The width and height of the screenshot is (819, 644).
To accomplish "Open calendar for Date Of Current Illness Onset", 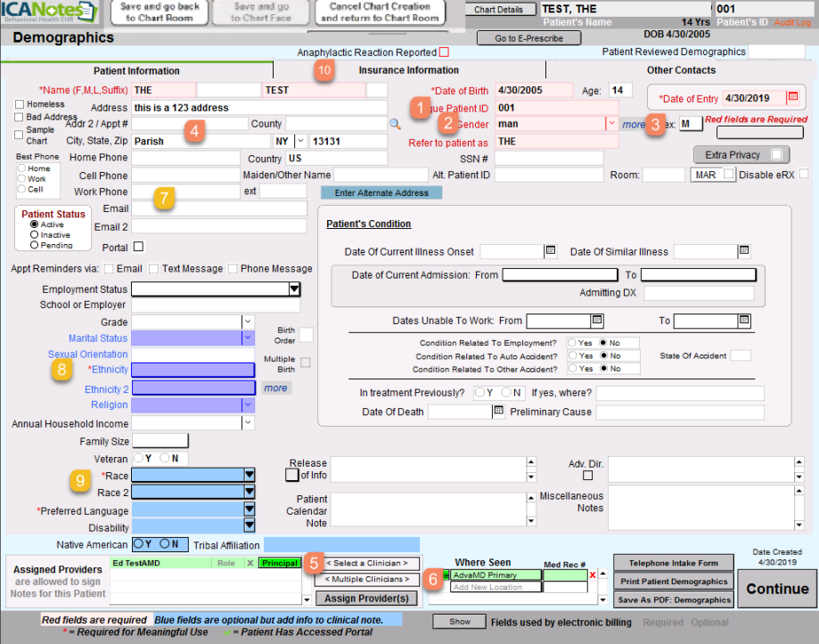I will click(551, 251).
